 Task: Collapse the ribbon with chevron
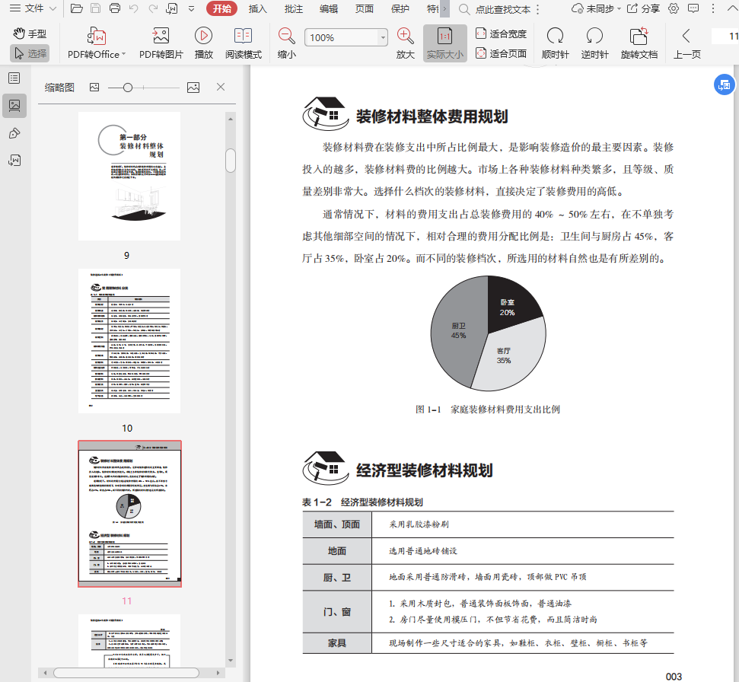pos(732,8)
